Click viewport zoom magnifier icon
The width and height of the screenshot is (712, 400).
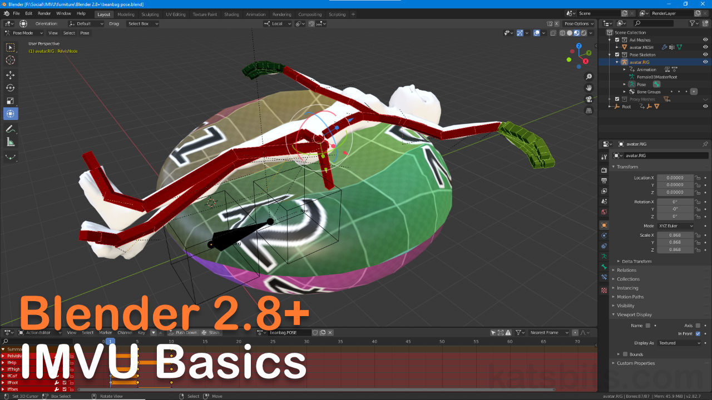[589, 77]
